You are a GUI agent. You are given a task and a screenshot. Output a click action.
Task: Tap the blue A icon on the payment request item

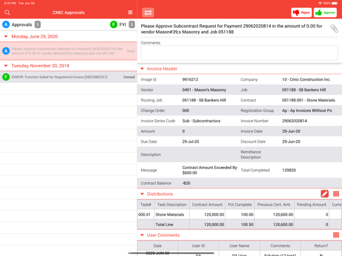[x=6, y=51]
